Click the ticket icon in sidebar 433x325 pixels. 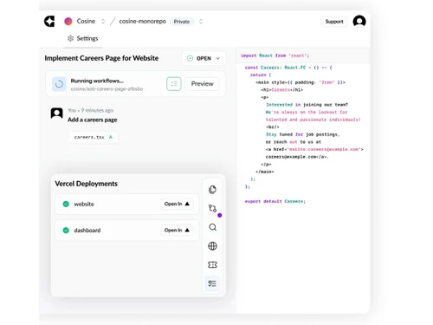click(x=212, y=264)
